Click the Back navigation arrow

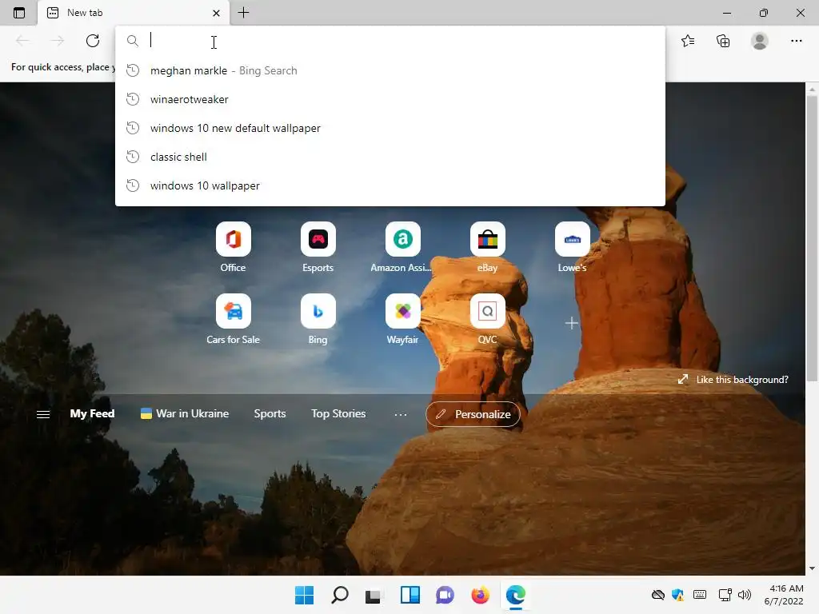22,41
